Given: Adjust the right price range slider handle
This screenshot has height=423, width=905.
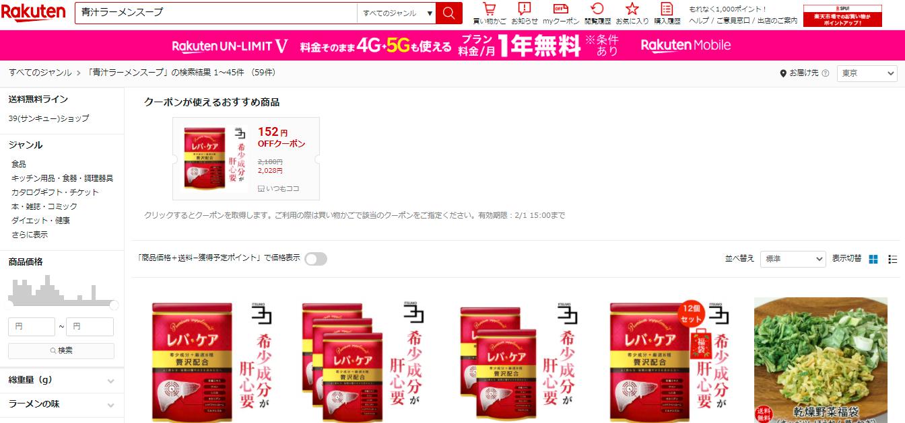Looking at the screenshot, I should [x=114, y=305].
